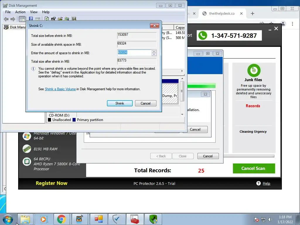Click the red Records label
Viewport: 300px width, 225px height.
pyautogui.click(x=253, y=106)
